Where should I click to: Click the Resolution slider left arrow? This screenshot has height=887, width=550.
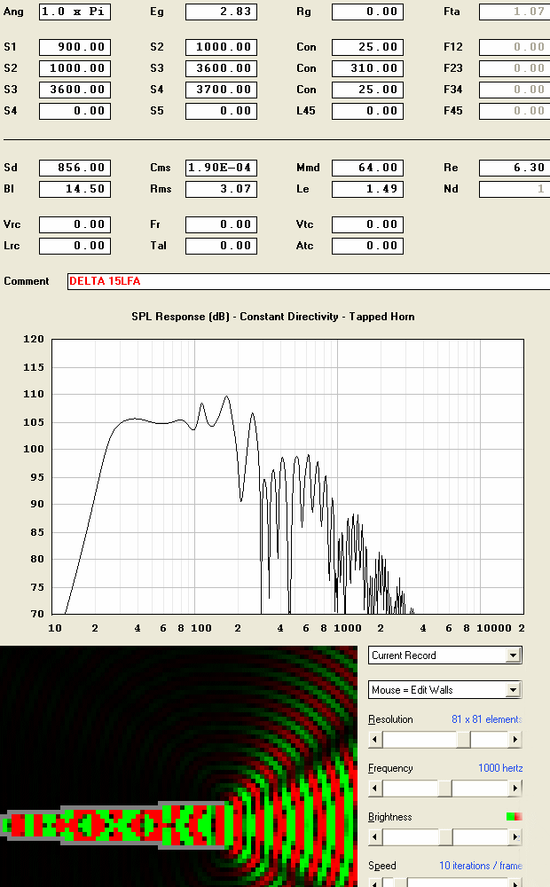pyautogui.click(x=374, y=740)
